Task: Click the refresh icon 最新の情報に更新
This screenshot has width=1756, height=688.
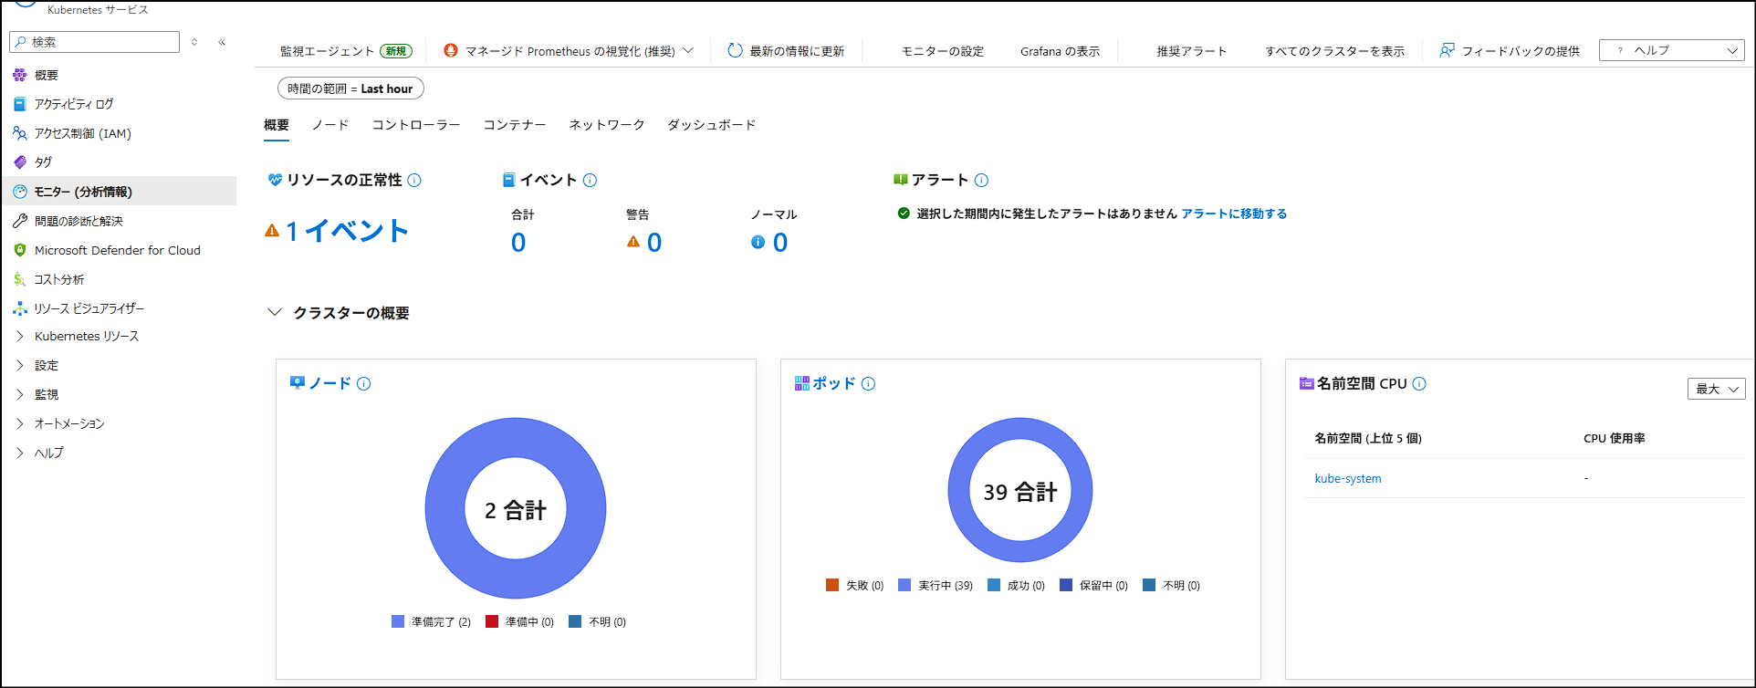Action: (735, 50)
